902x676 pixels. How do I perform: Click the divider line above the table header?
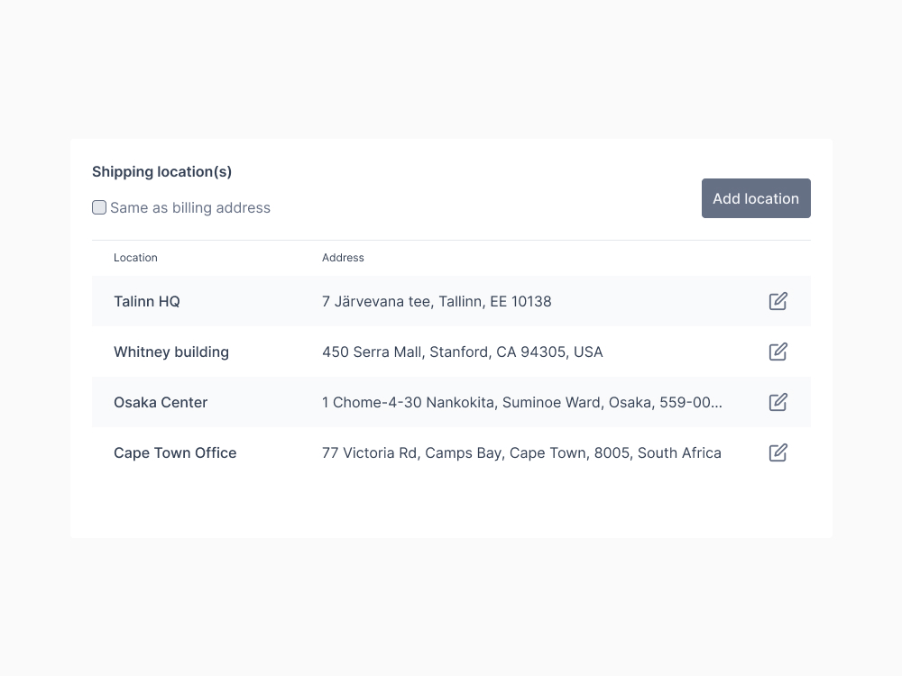tap(451, 240)
